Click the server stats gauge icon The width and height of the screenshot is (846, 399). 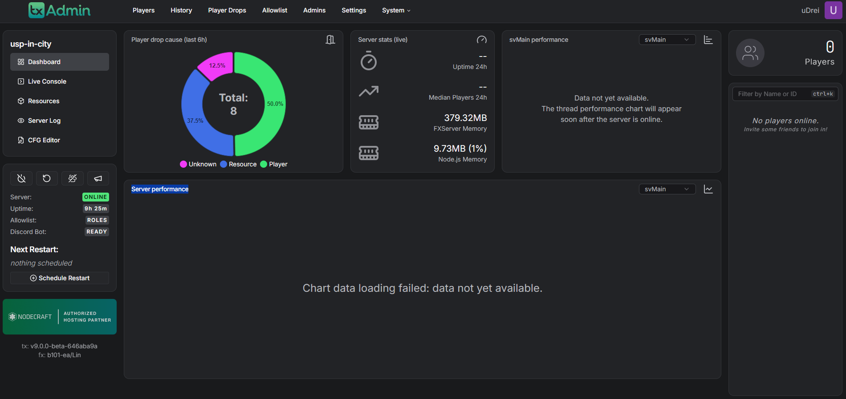click(482, 40)
